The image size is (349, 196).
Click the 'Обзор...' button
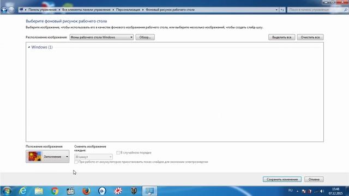tap(145, 37)
